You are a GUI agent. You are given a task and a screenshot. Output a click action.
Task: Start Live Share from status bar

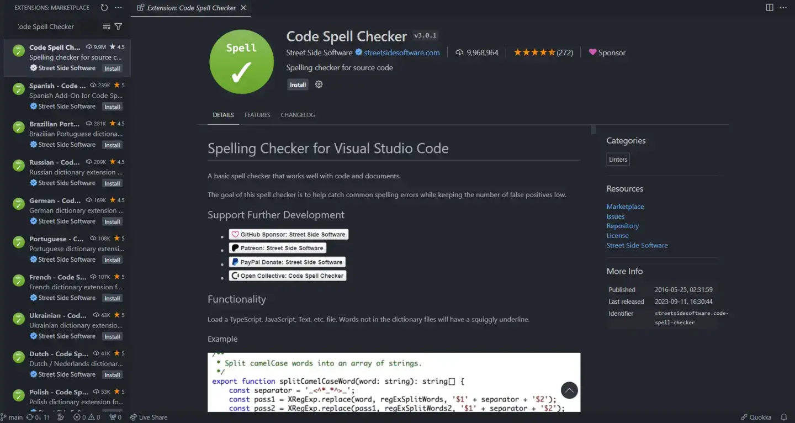click(x=149, y=417)
